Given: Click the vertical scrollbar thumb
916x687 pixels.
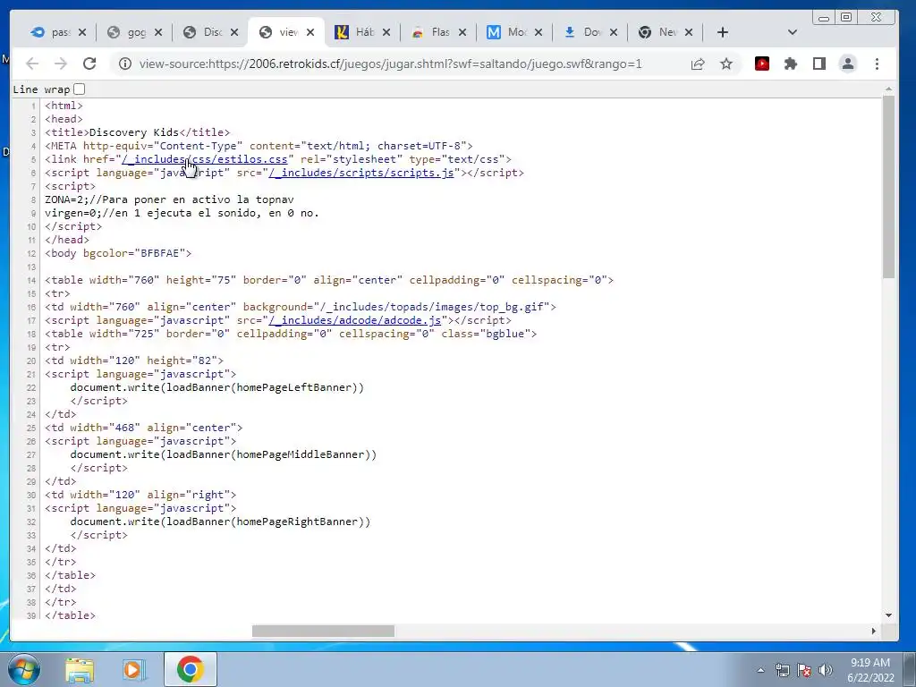Looking at the screenshot, I should tap(888, 187).
